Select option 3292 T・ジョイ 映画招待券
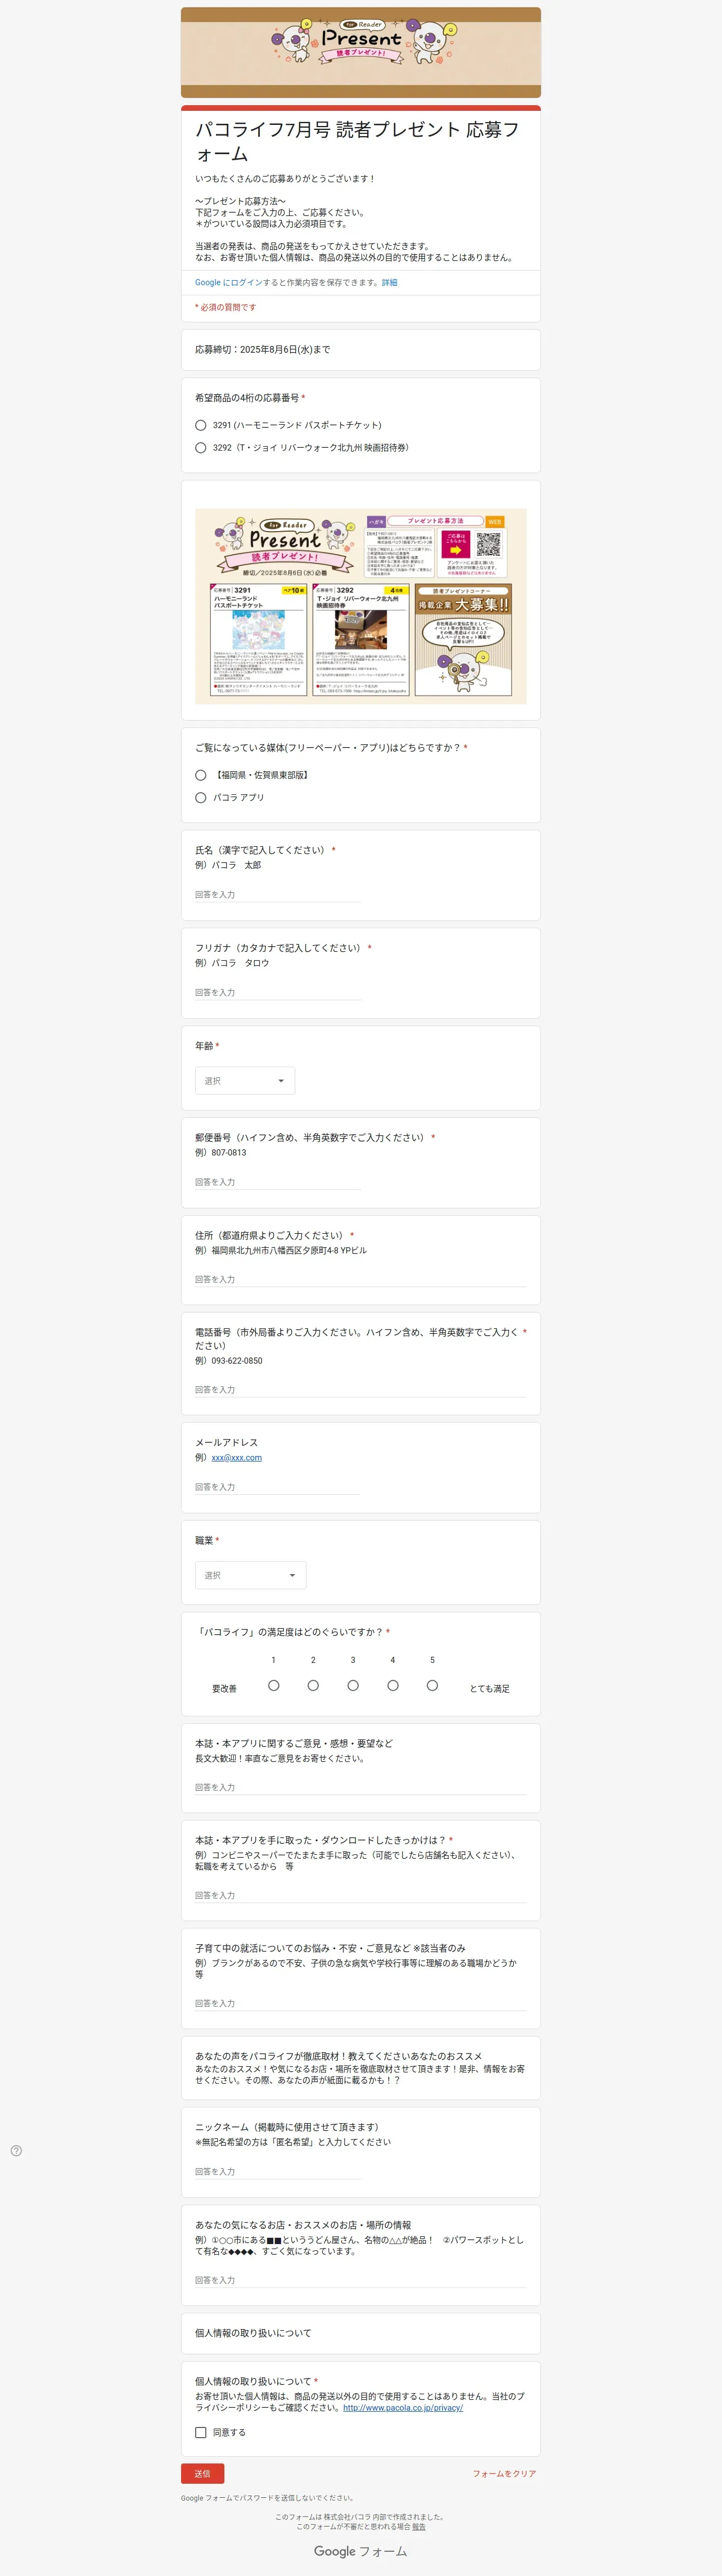The width and height of the screenshot is (722, 2576). [x=201, y=448]
